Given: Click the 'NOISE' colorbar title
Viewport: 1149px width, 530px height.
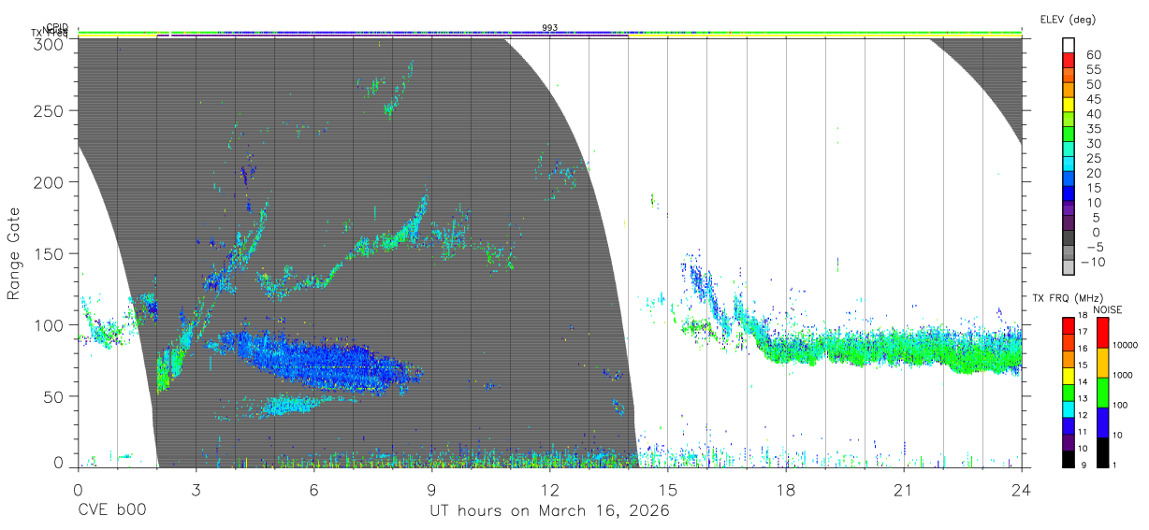Looking at the screenshot, I should click(x=1110, y=308).
